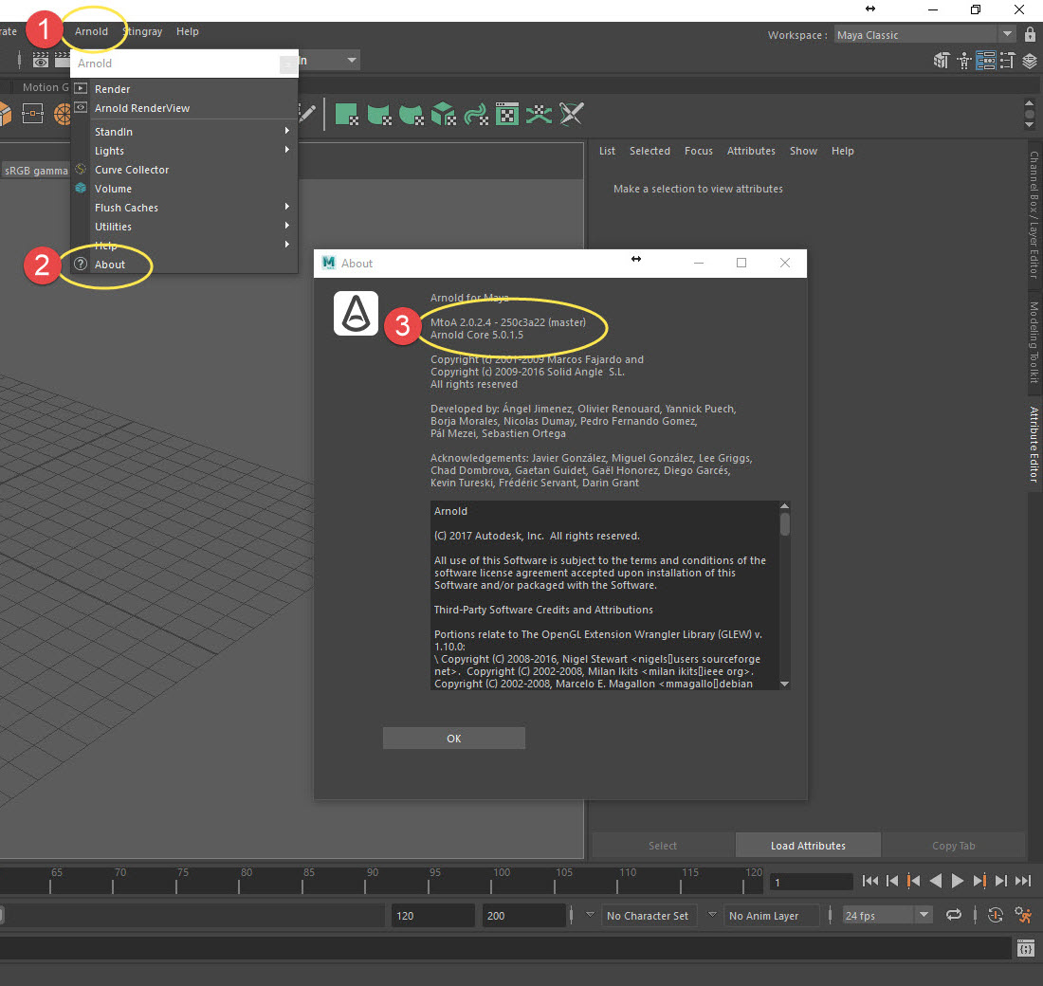Click the Load Attributes button
Screen dimensions: 1043x986
pyautogui.click(x=808, y=846)
